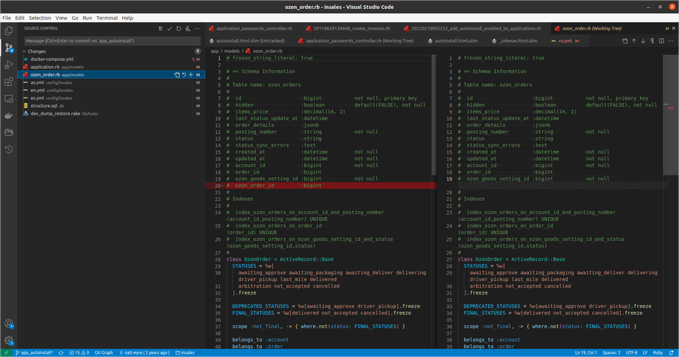The height and width of the screenshot is (357, 679).
Task: Toggle whitespace trimming in diff view
Action: point(653,41)
